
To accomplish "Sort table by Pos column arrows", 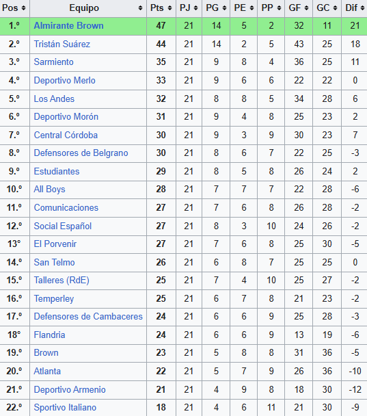I will point(24,8).
